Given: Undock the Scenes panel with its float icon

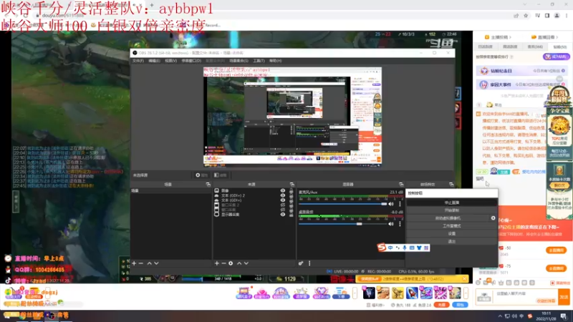Looking at the screenshot, I should click(208, 185).
